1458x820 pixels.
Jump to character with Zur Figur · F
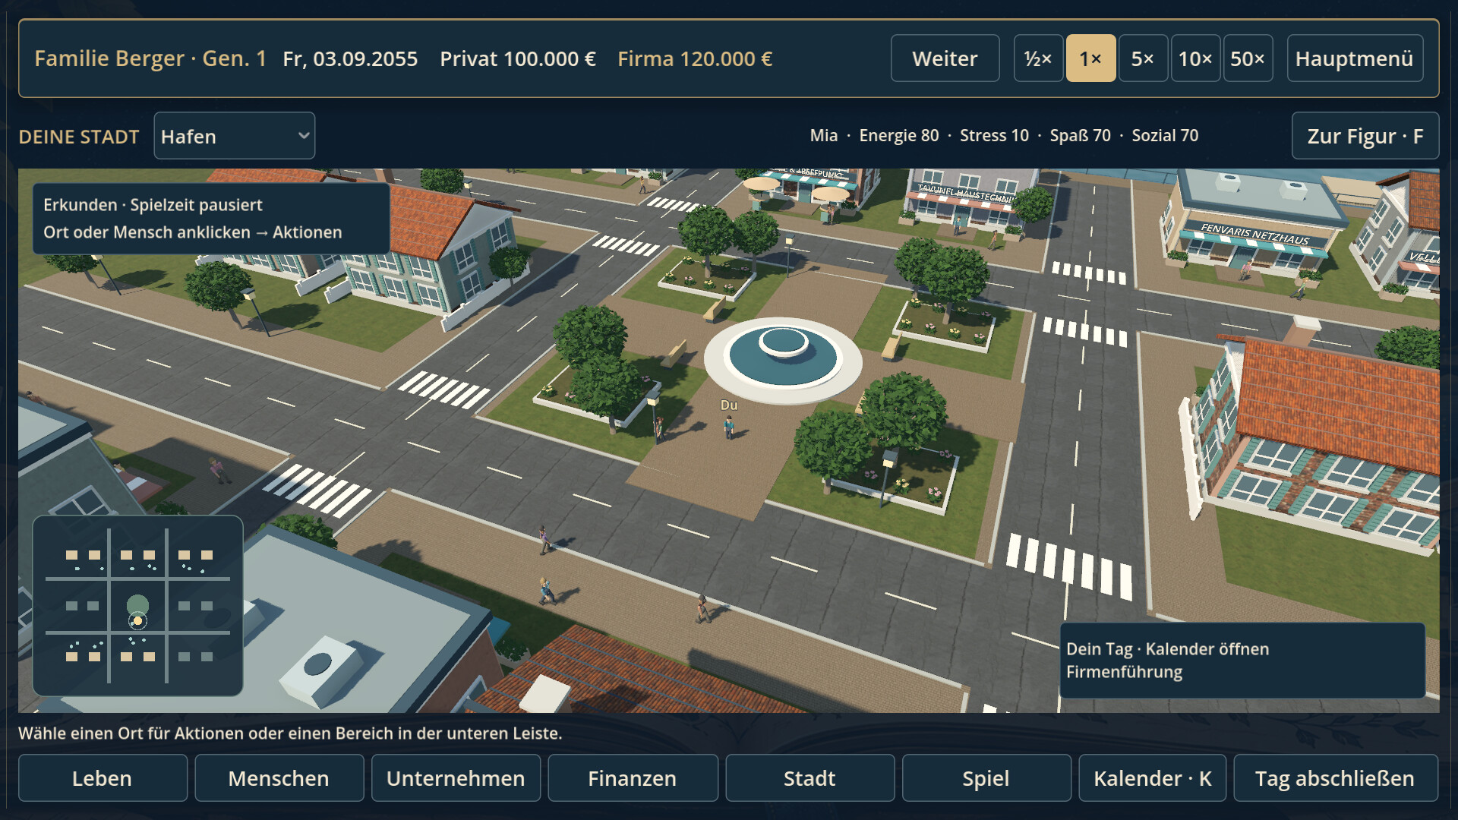pos(1365,136)
